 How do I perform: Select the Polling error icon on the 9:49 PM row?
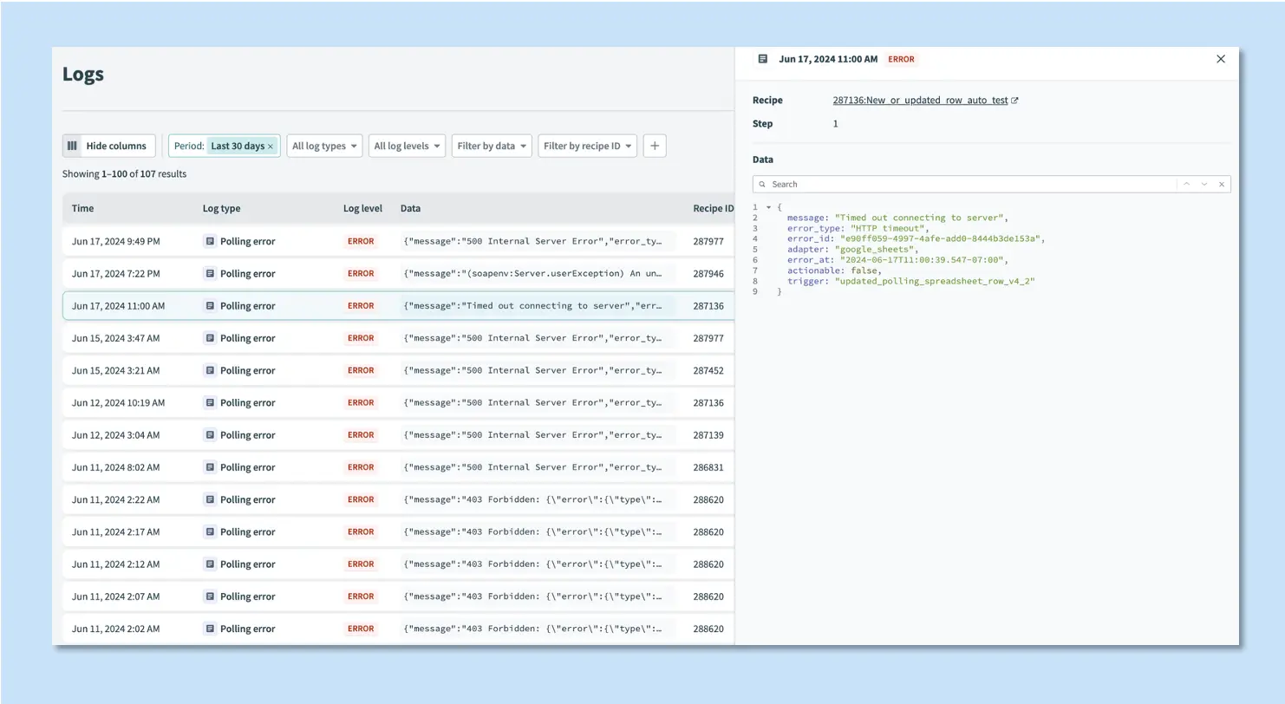click(x=209, y=241)
